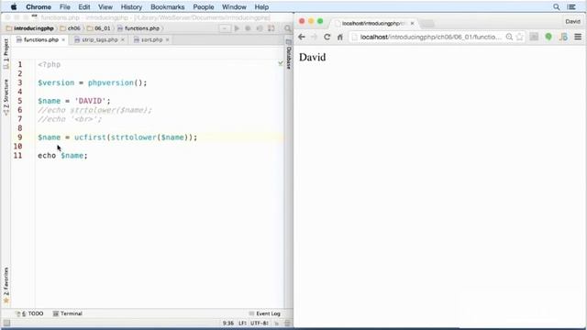Open the Event Log panel
Image resolution: width=587 pixels, height=330 pixels.
(265, 313)
